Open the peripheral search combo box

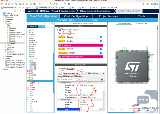coord(38,23)
